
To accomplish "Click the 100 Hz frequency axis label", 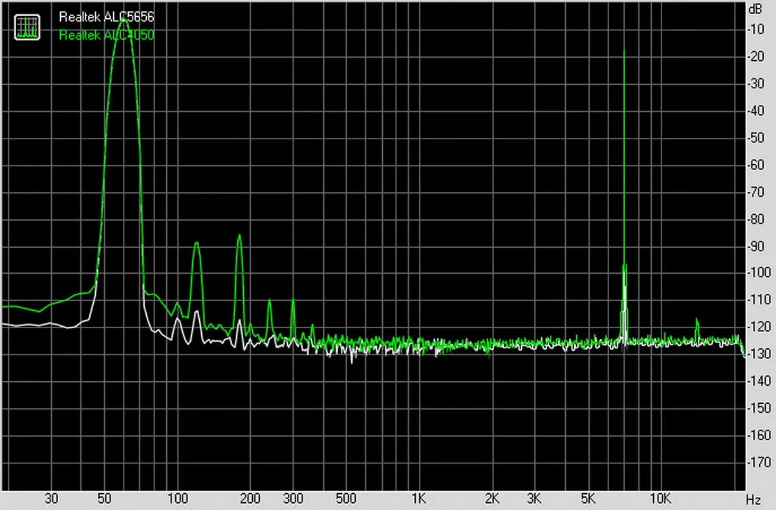I will tap(177, 499).
